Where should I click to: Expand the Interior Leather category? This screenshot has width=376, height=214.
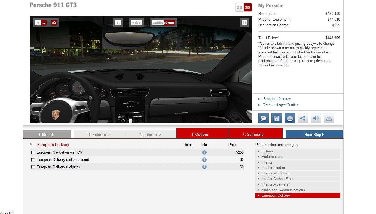click(x=298, y=168)
